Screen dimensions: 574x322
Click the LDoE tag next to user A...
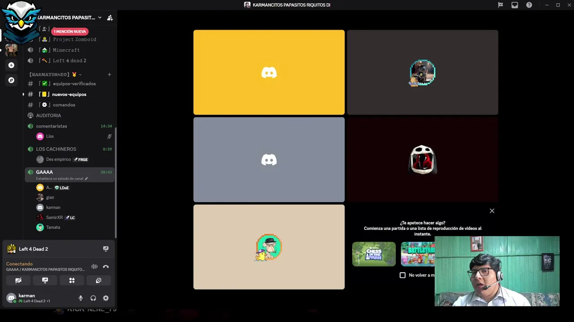(62, 188)
